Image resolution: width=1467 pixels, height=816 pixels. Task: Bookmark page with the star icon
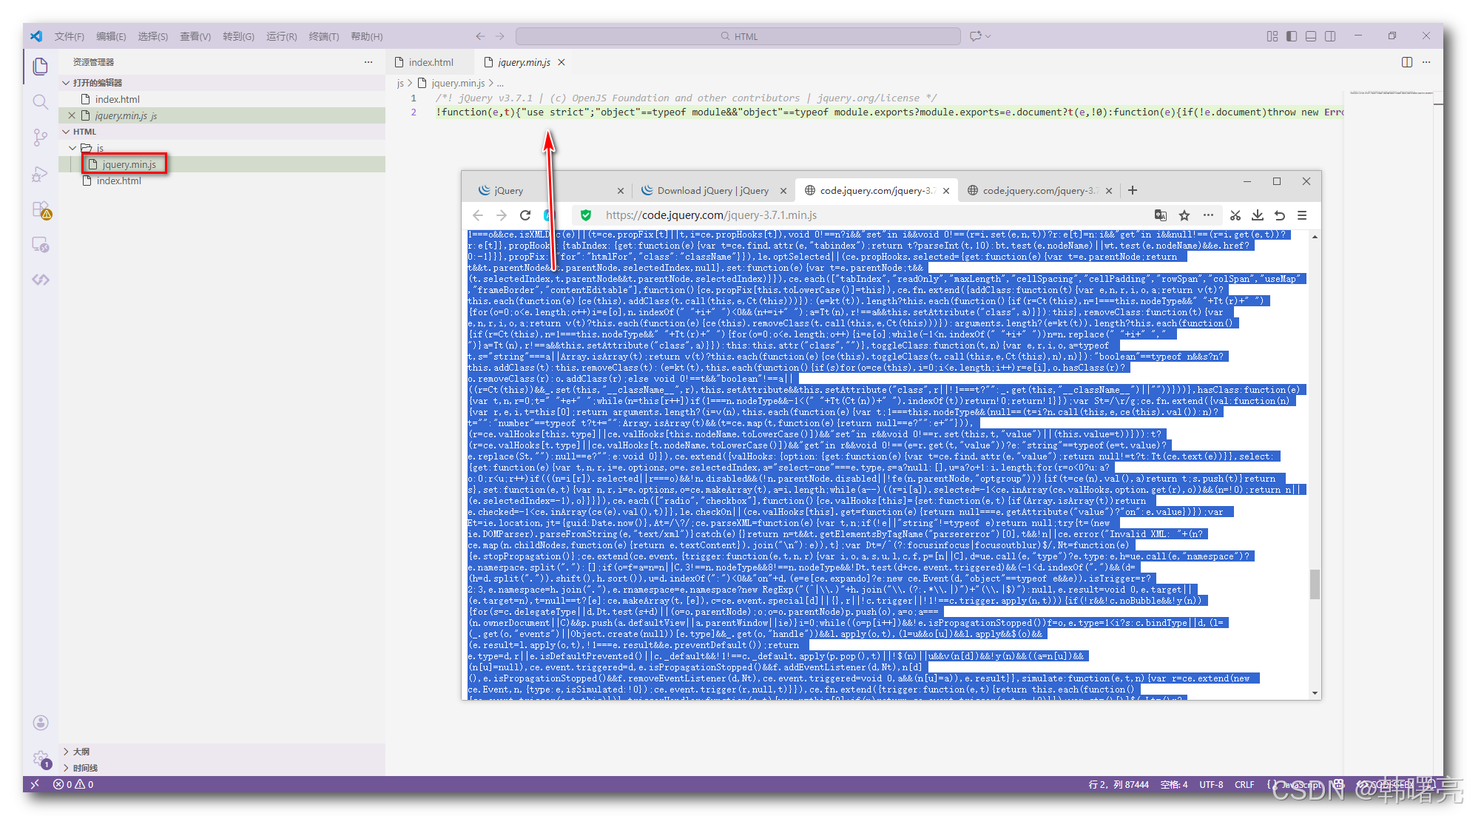1184,215
